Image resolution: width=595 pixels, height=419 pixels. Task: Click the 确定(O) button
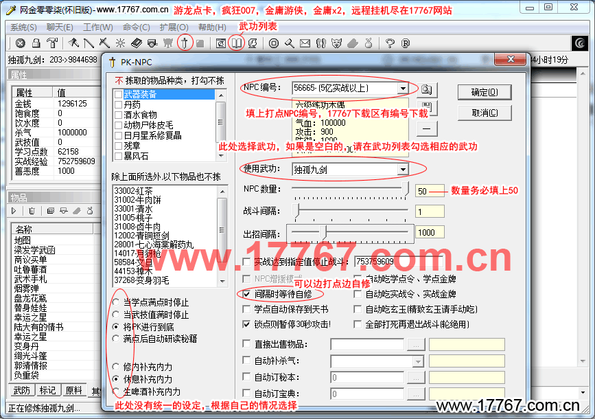click(x=485, y=92)
